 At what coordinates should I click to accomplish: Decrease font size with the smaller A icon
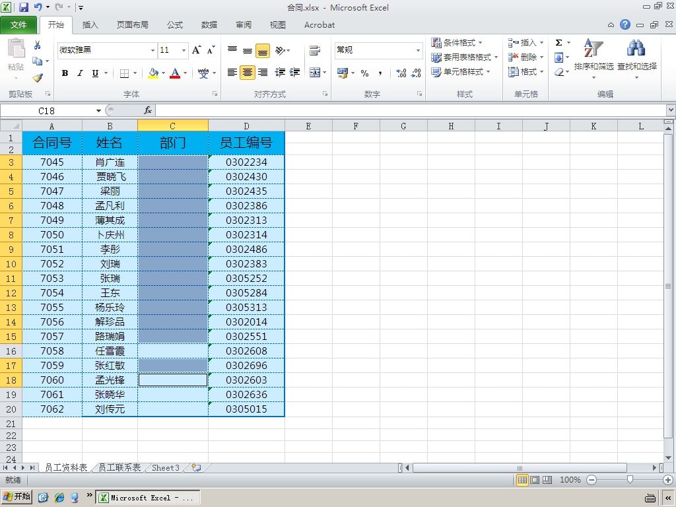211,50
